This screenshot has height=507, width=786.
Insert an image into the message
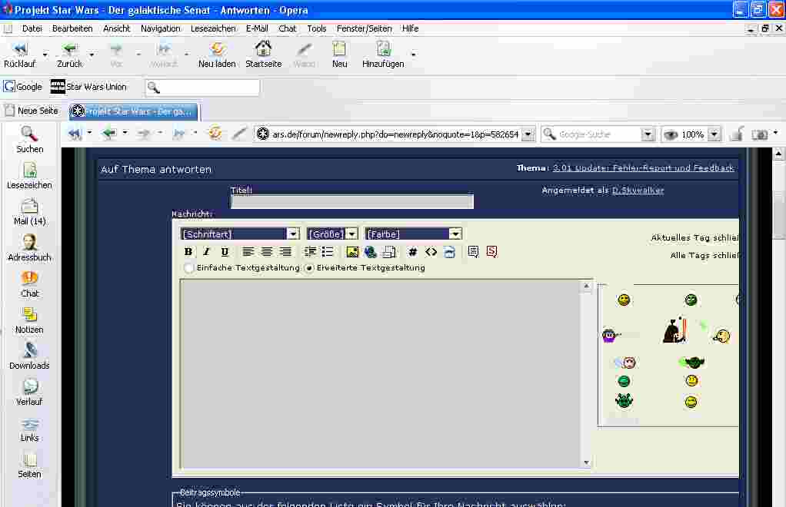(352, 252)
